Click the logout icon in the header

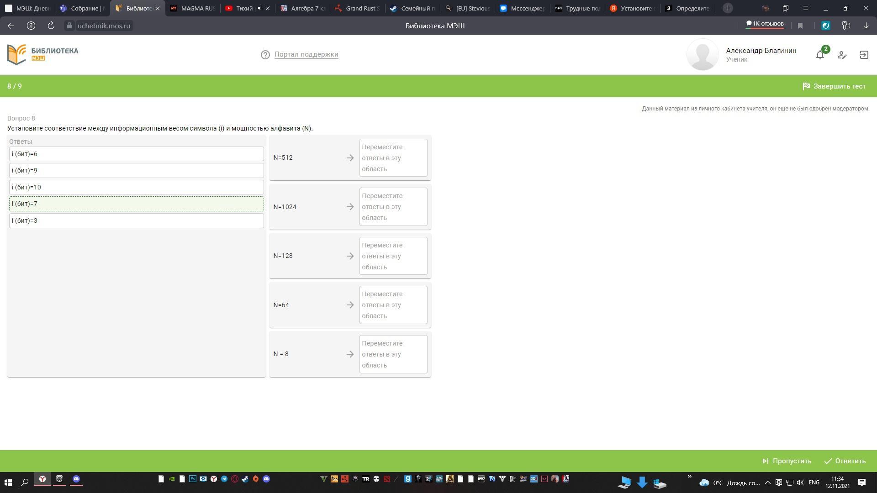click(x=864, y=55)
